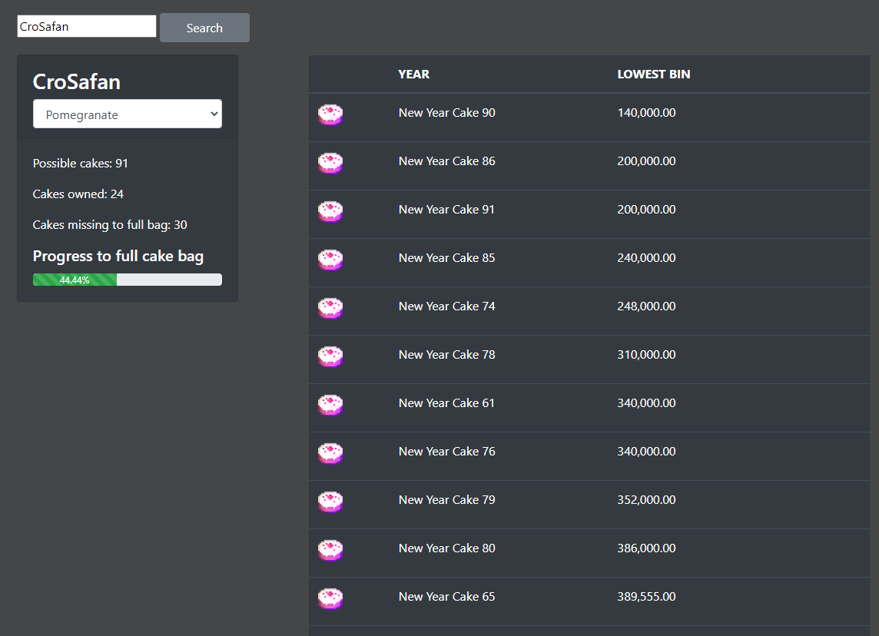
Task: Click the cake icon for New Year Cake 90
Action: pos(330,114)
